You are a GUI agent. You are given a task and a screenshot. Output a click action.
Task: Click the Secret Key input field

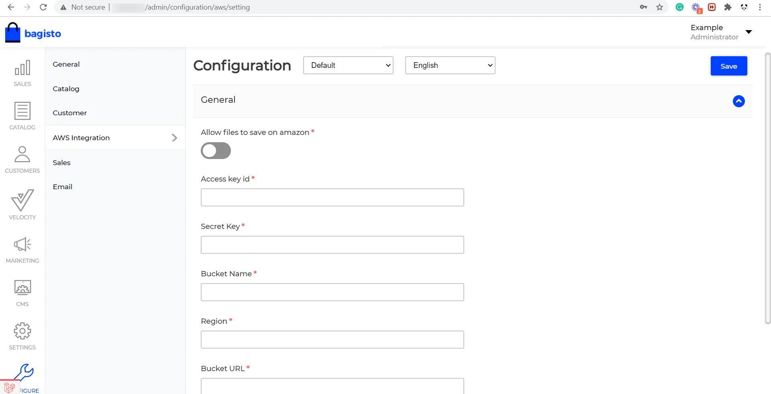click(332, 245)
